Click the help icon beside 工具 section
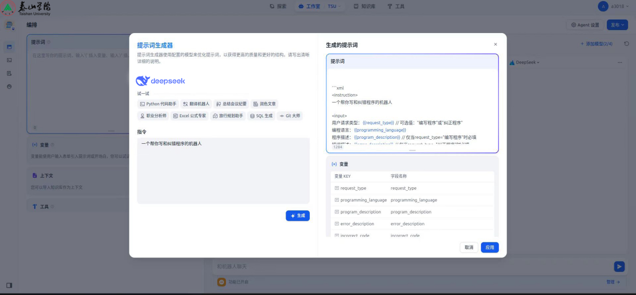 pyautogui.click(x=53, y=206)
